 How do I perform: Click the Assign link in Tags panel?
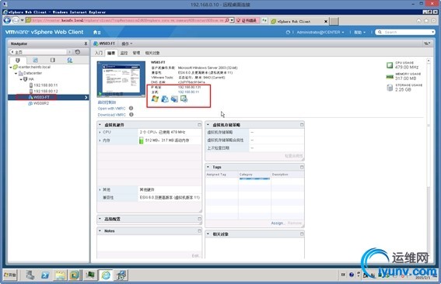tap(278, 223)
